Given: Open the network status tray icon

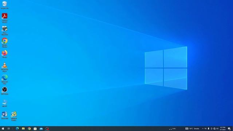Looking at the screenshot, I should coord(214,128).
